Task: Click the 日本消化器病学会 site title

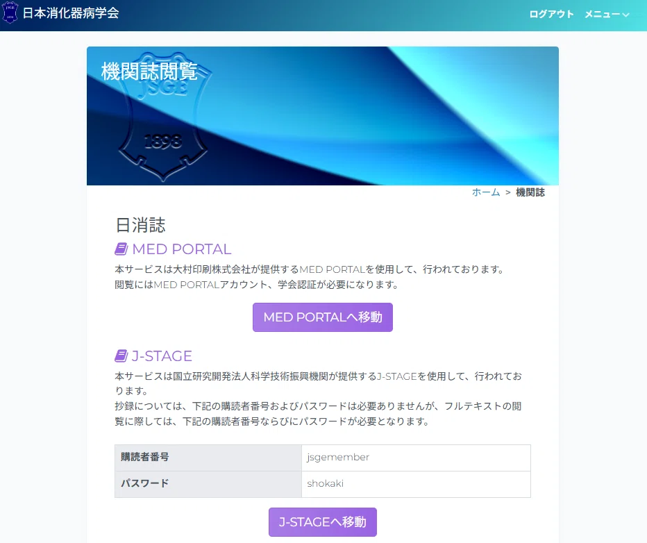Action: [71, 13]
